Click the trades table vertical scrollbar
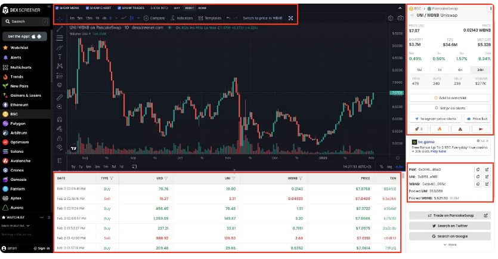 coord(403,175)
